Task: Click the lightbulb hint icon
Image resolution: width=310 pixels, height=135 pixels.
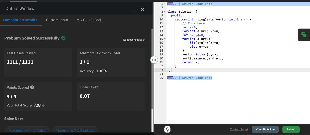Action: pos(167,130)
